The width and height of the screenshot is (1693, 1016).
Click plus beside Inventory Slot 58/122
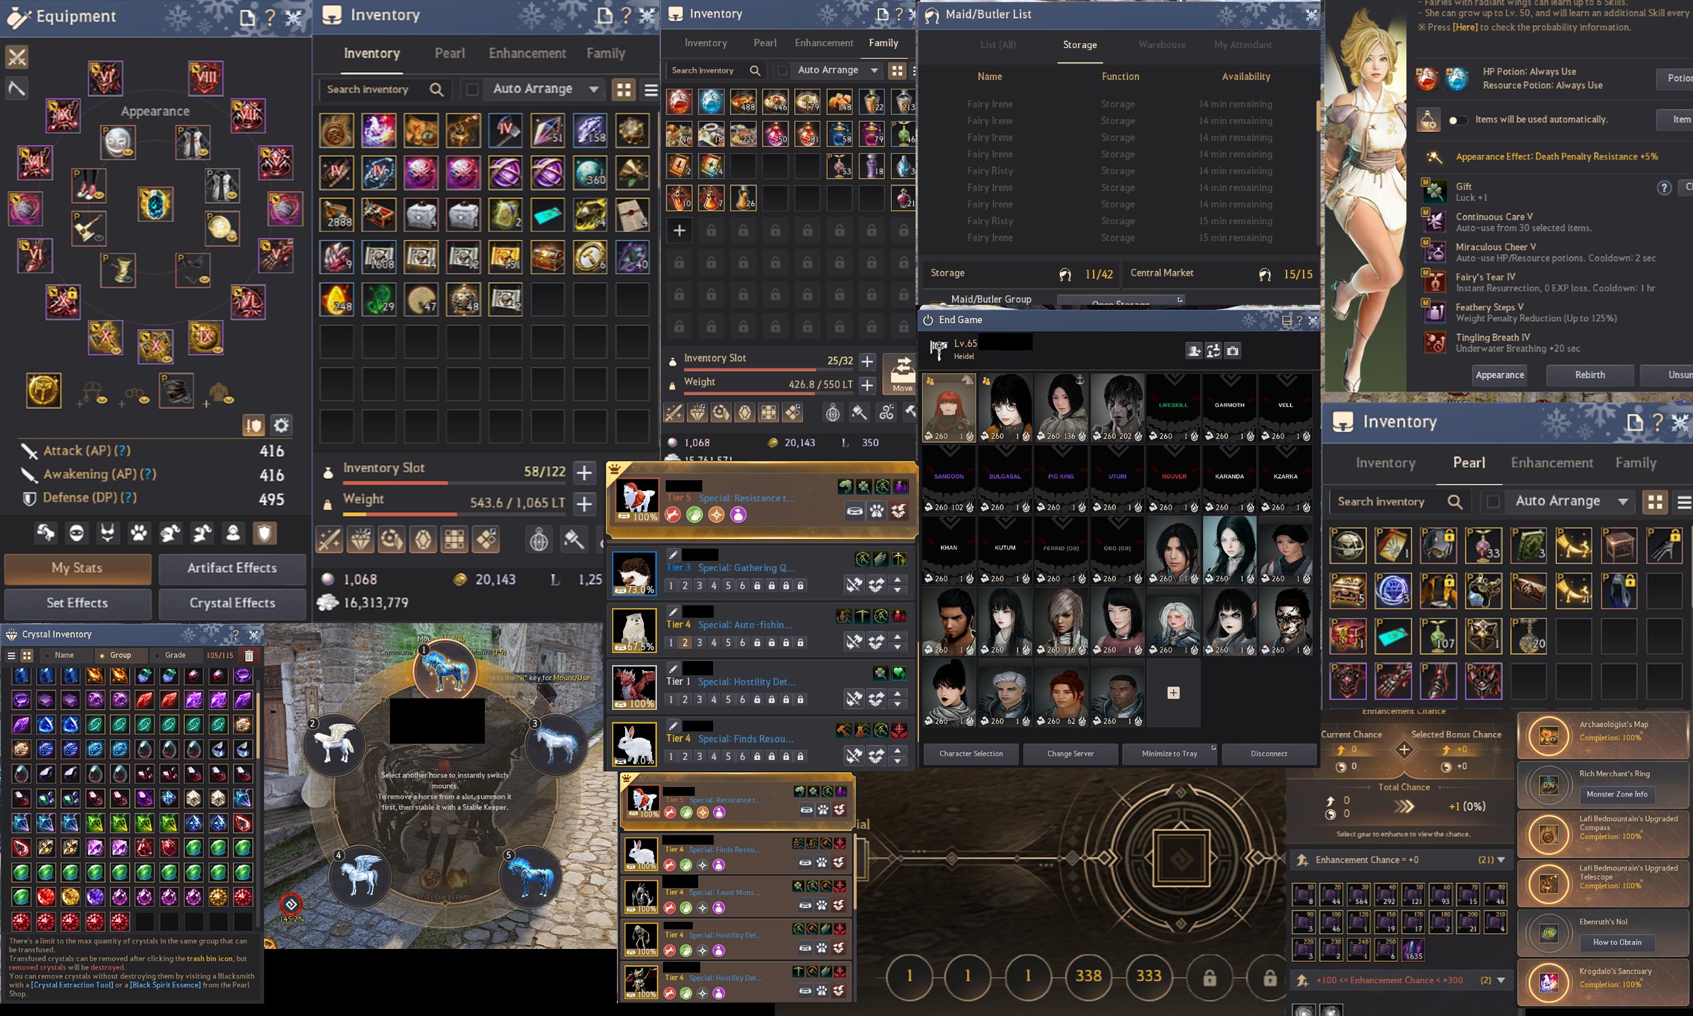(584, 471)
